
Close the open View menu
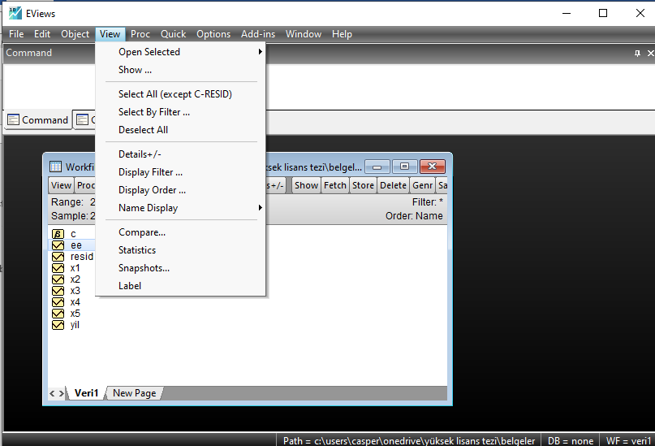110,34
